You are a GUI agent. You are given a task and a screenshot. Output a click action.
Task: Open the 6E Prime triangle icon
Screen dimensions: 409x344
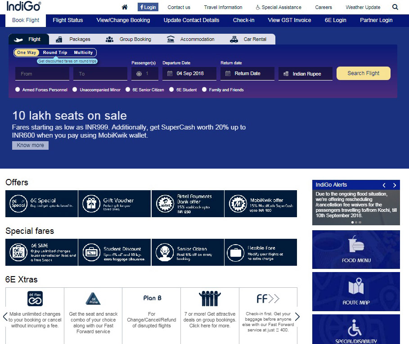click(x=93, y=299)
